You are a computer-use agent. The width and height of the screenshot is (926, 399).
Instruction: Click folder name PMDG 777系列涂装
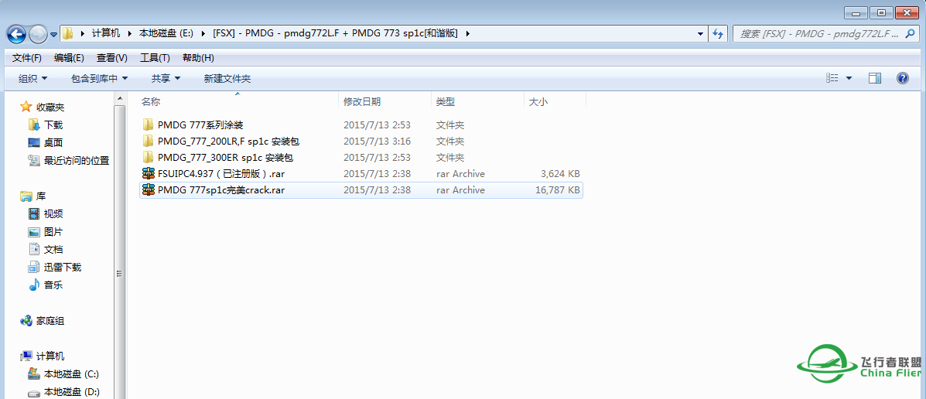pyautogui.click(x=201, y=124)
